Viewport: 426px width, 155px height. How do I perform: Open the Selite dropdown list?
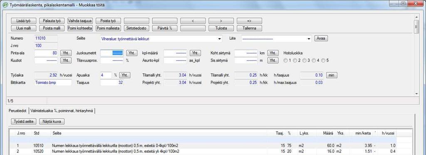[220, 39]
